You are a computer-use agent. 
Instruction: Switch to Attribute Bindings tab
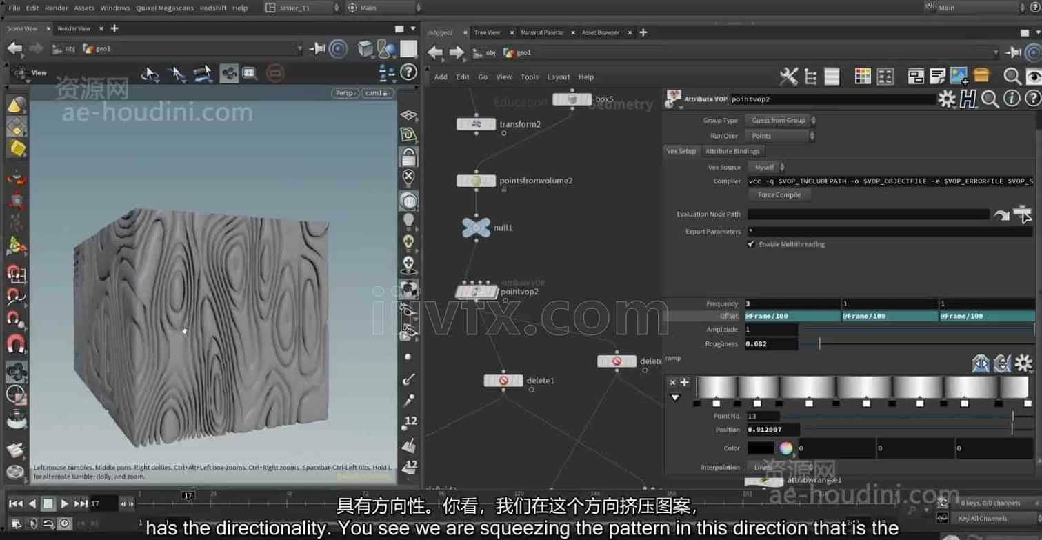(732, 151)
